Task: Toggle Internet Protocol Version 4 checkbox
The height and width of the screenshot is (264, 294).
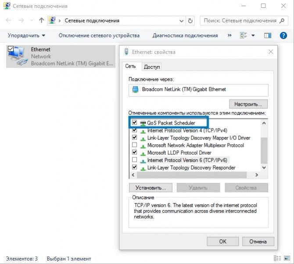Action: (134, 130)
